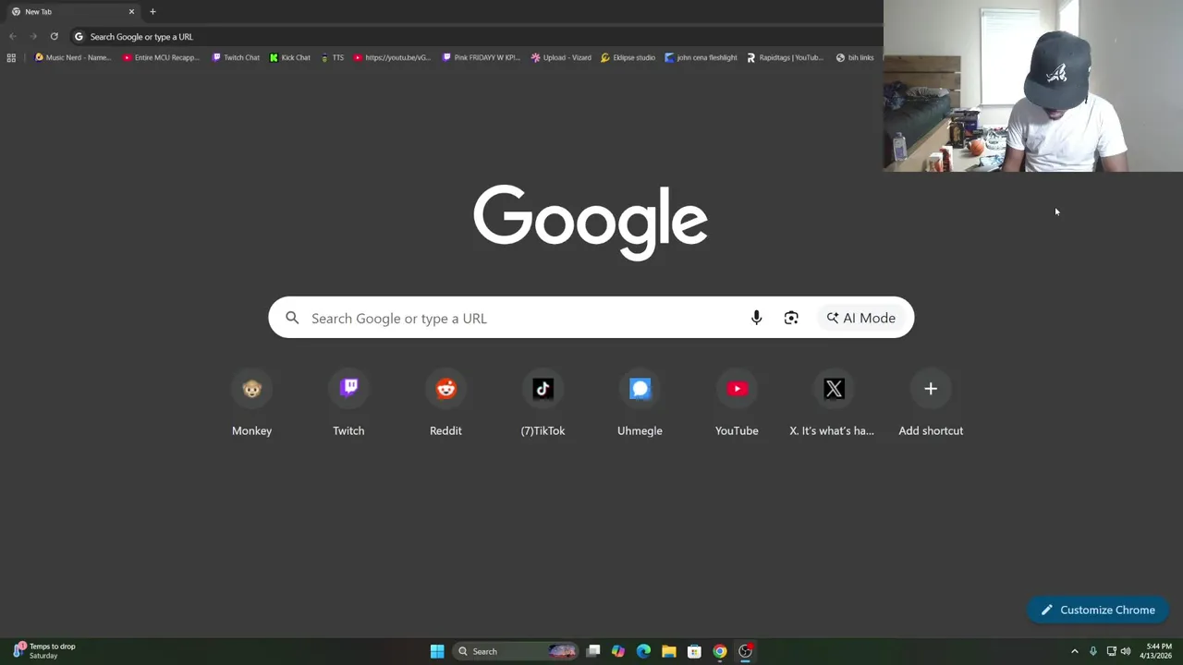Image resolution: width=1183 pixels, height=665 pixels.
Task: Open OBS Studio from the taskbar
Action: pos(745,651)
